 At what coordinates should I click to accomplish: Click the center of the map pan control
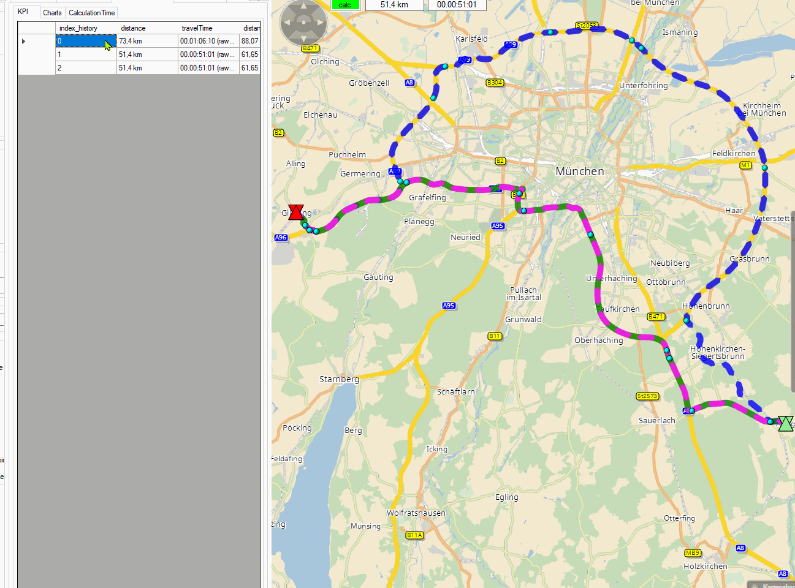click(303, 23)
